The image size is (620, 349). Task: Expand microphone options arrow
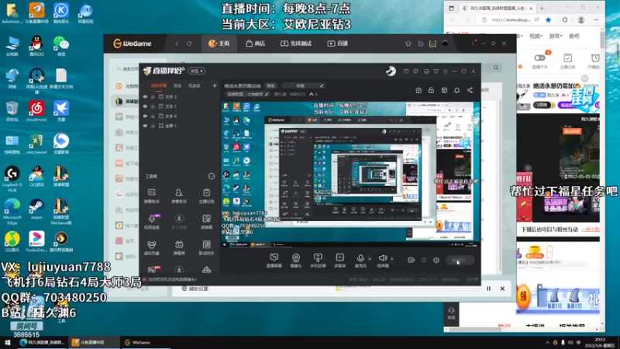click(x=370, y=259)
